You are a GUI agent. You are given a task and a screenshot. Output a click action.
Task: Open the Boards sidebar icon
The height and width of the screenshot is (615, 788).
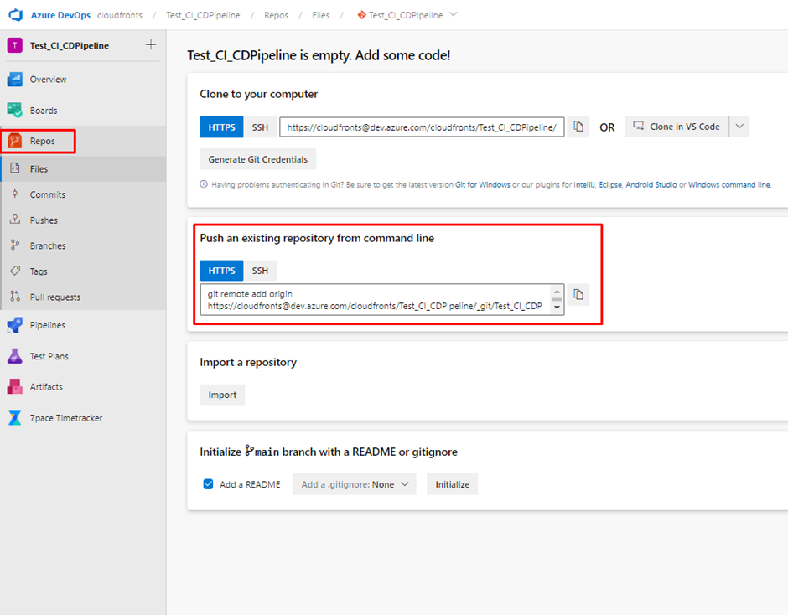(14, 110)
